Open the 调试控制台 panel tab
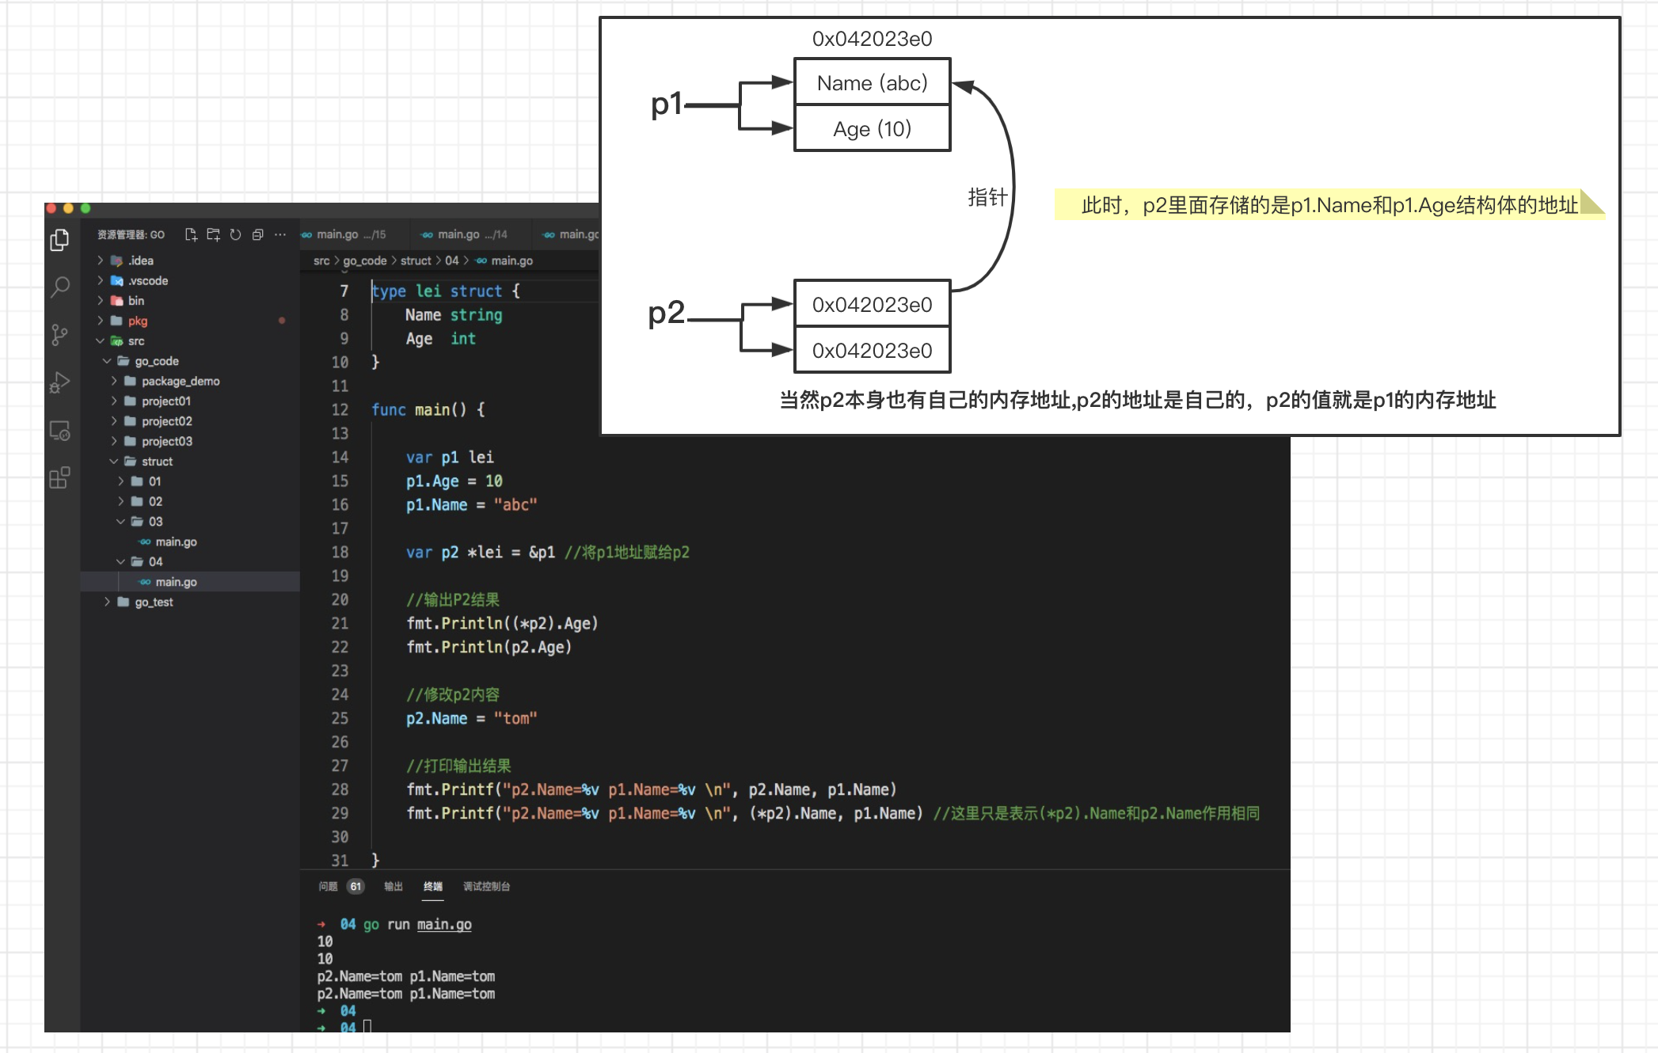Screen dimensions: 1658x1053 486,887
